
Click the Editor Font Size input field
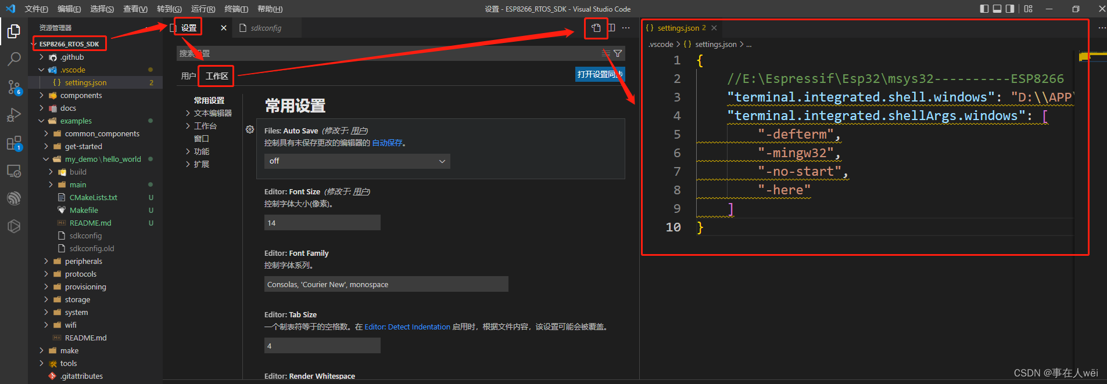pyautogui.click(x=323, y=223)
